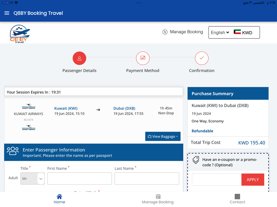
Task: Click the Confirmation checkmark step icon
Action: pos(202,58)
